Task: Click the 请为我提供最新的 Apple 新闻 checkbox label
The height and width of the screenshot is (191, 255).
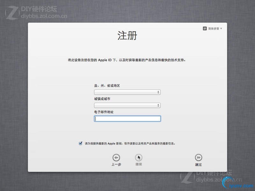Action: (x=130, y=144)
